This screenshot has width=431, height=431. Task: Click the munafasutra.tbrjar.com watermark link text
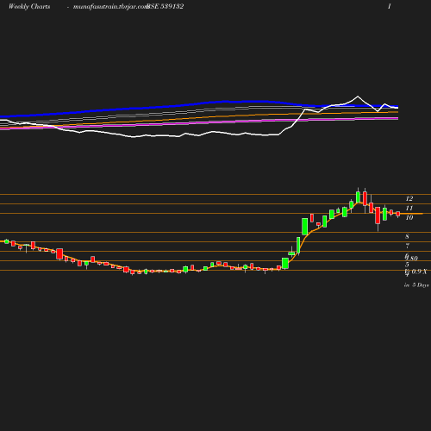110,7
